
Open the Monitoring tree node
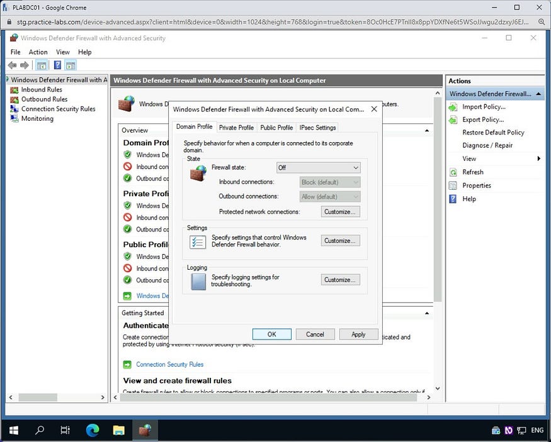(37, 119)
